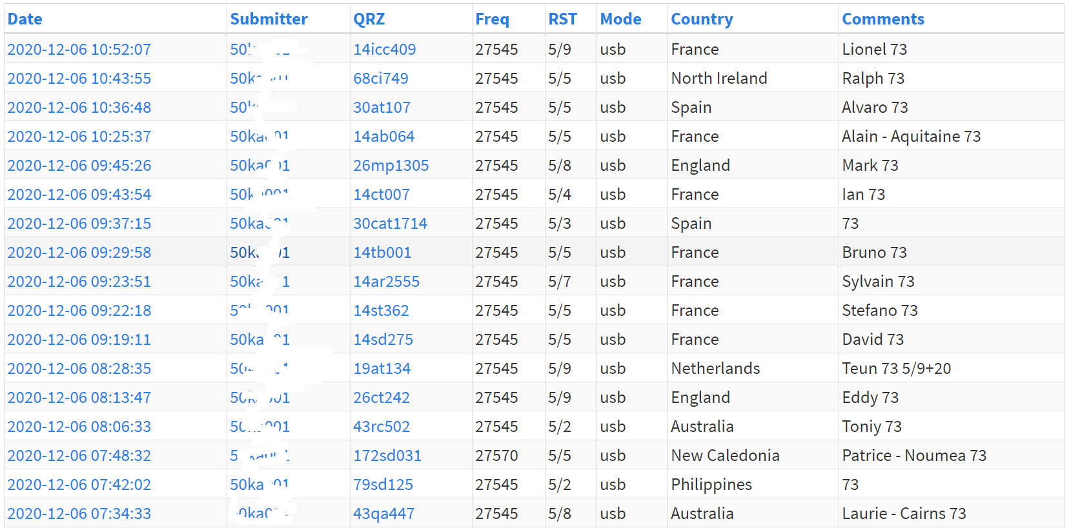The width and height of the screenshot is (1080, 528).
Task: Sort by Country column header
Action: tap(702, 19)
